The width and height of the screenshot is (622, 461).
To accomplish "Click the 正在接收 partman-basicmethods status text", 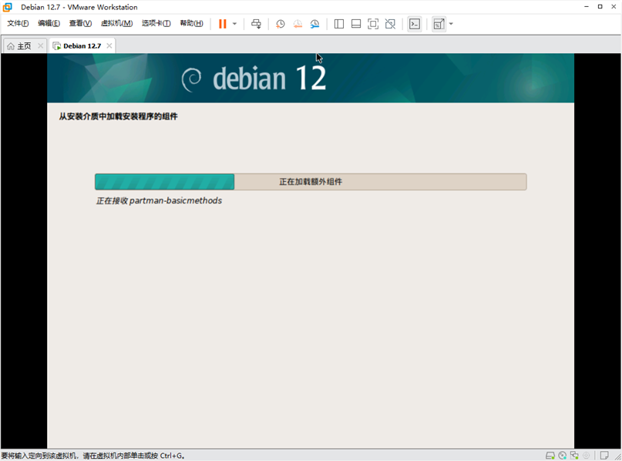I will 159,200.
